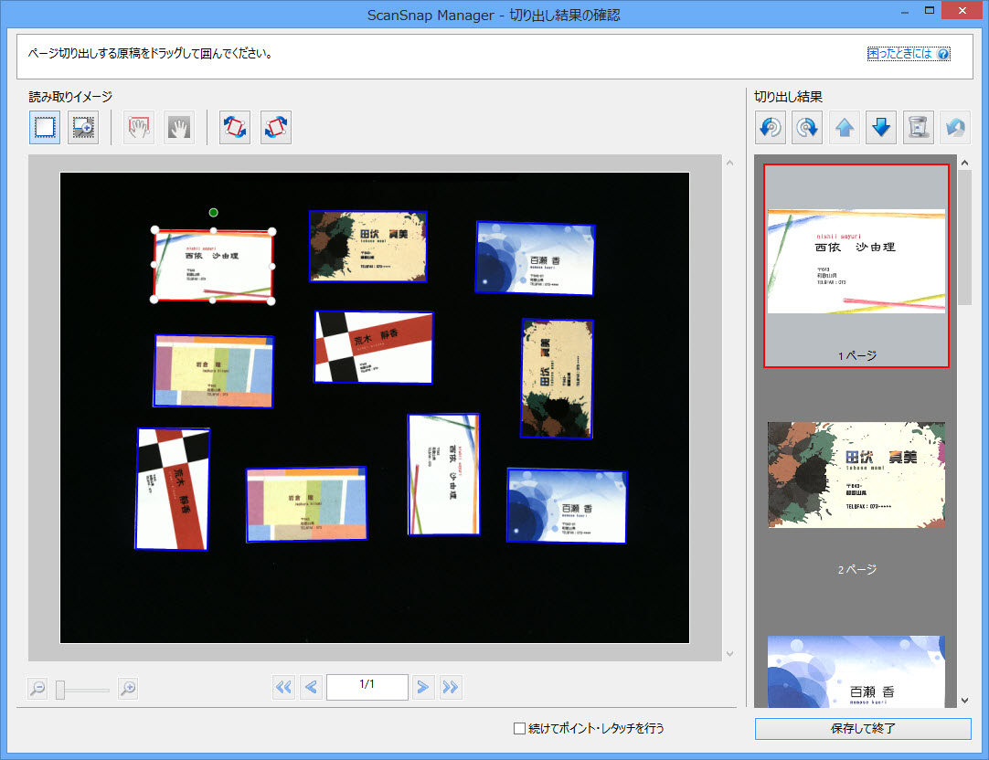
Task: Rotate cropped result left 90 degrees
Action: click(x=771, y=129)
